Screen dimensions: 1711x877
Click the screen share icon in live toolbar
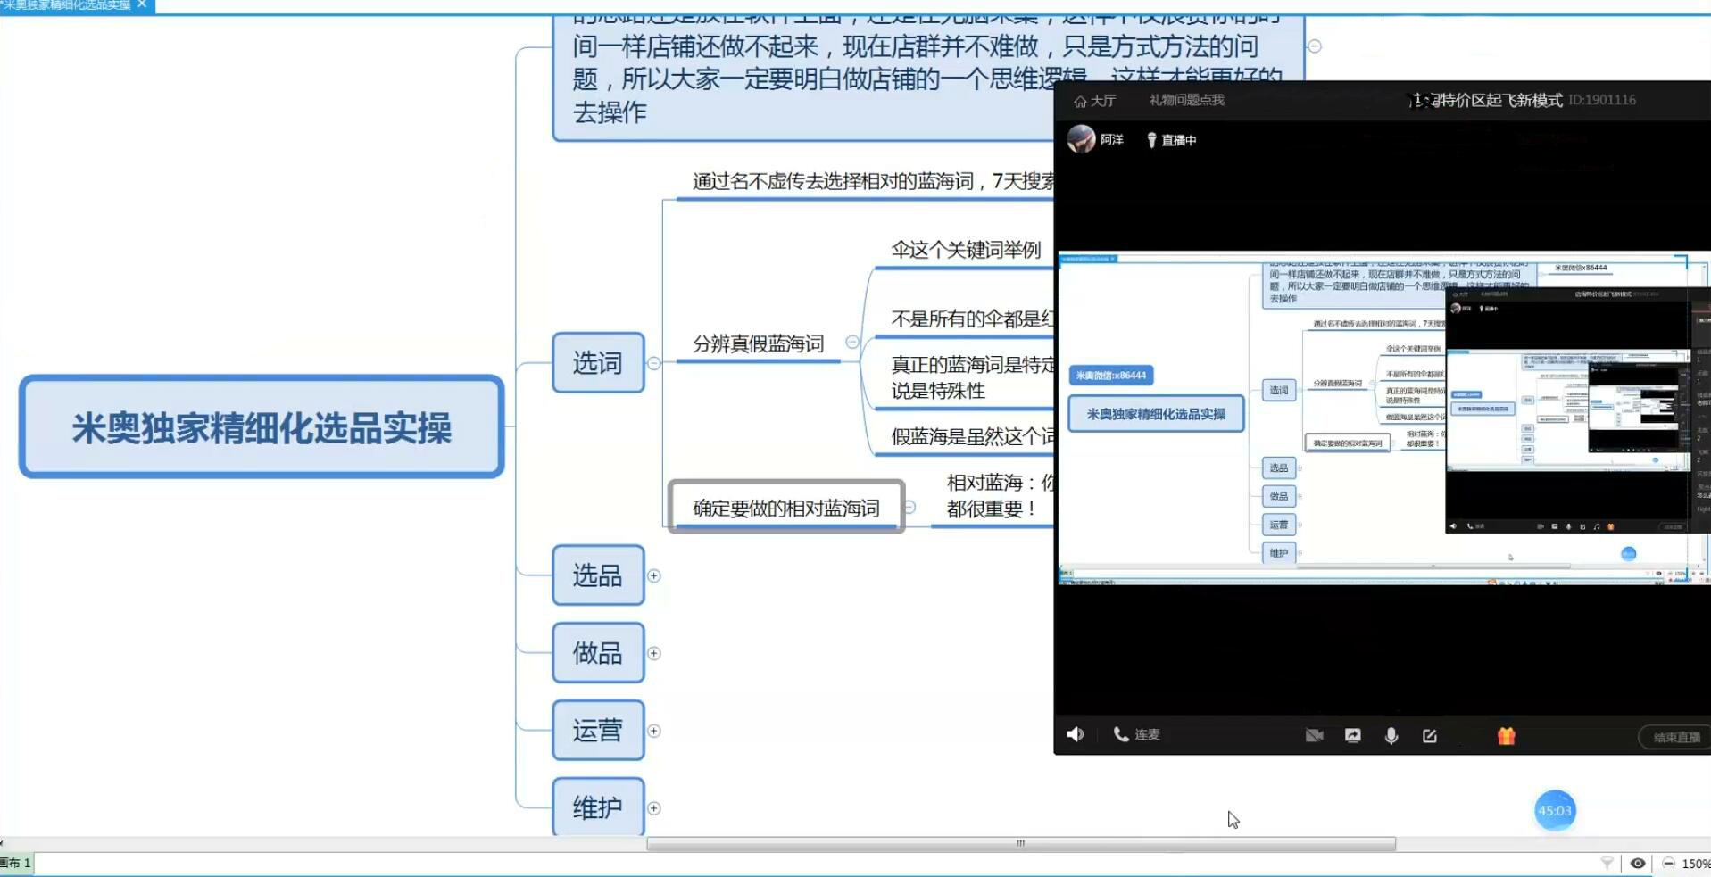pyautogui.click(x=1353, y=735)
